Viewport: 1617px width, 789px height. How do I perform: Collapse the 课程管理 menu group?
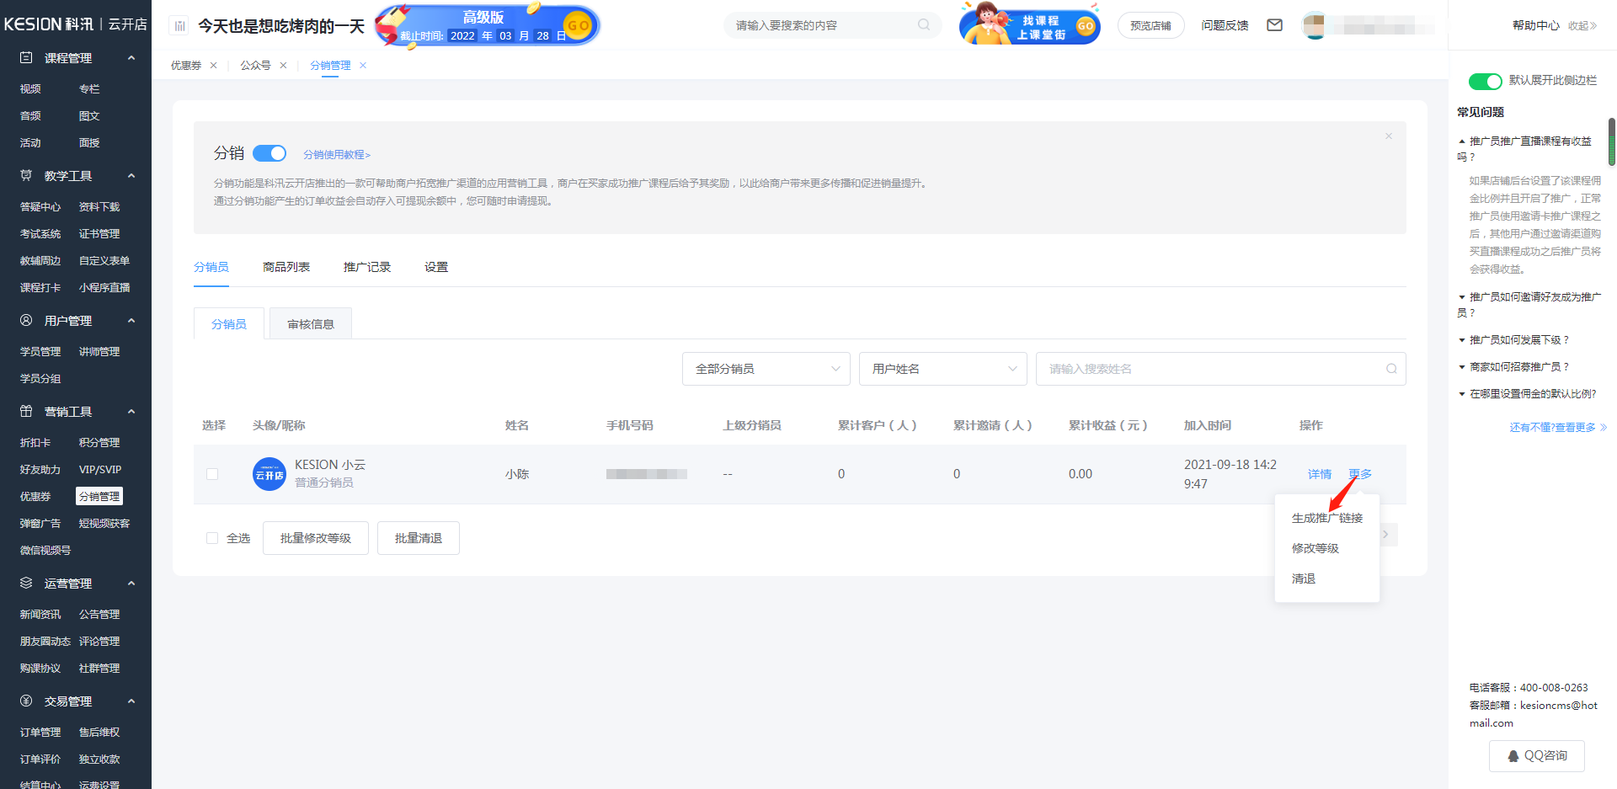click(x=131, y=58)
